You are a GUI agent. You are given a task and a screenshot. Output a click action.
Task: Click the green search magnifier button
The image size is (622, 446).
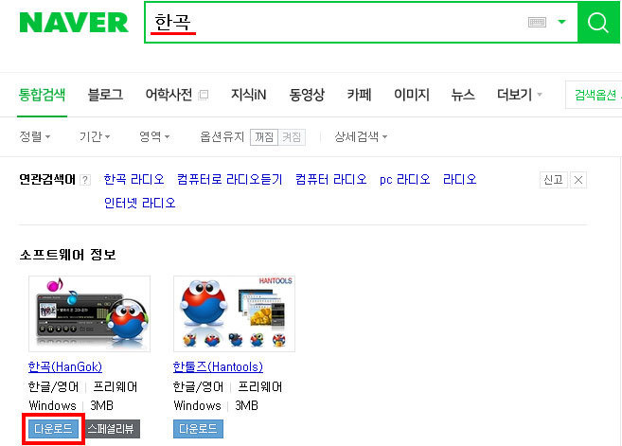(597, 22)
